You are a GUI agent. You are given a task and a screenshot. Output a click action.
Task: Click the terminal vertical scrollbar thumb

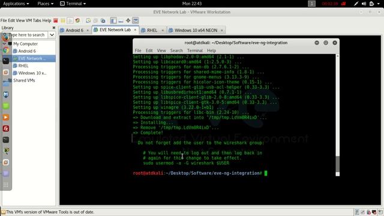coord(337,164)
